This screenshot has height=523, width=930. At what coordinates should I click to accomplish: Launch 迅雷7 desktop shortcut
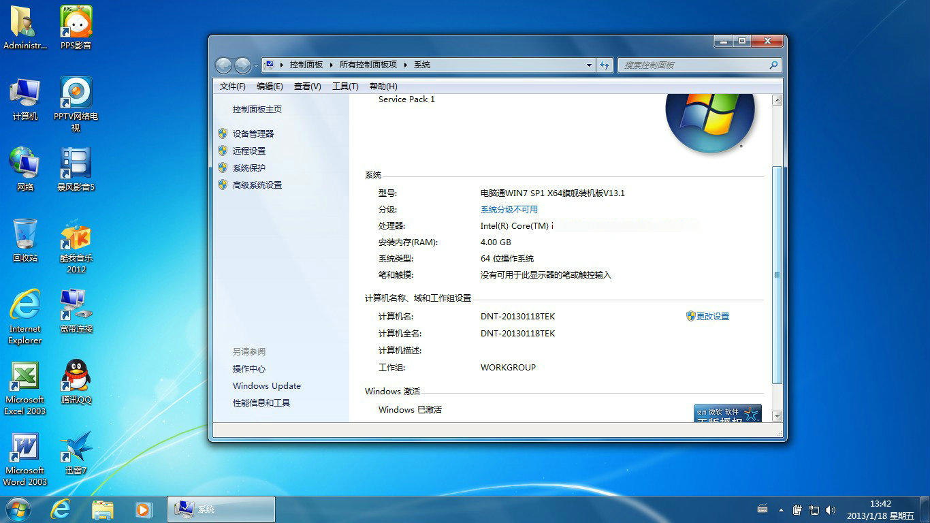click(x=76, y=453)
